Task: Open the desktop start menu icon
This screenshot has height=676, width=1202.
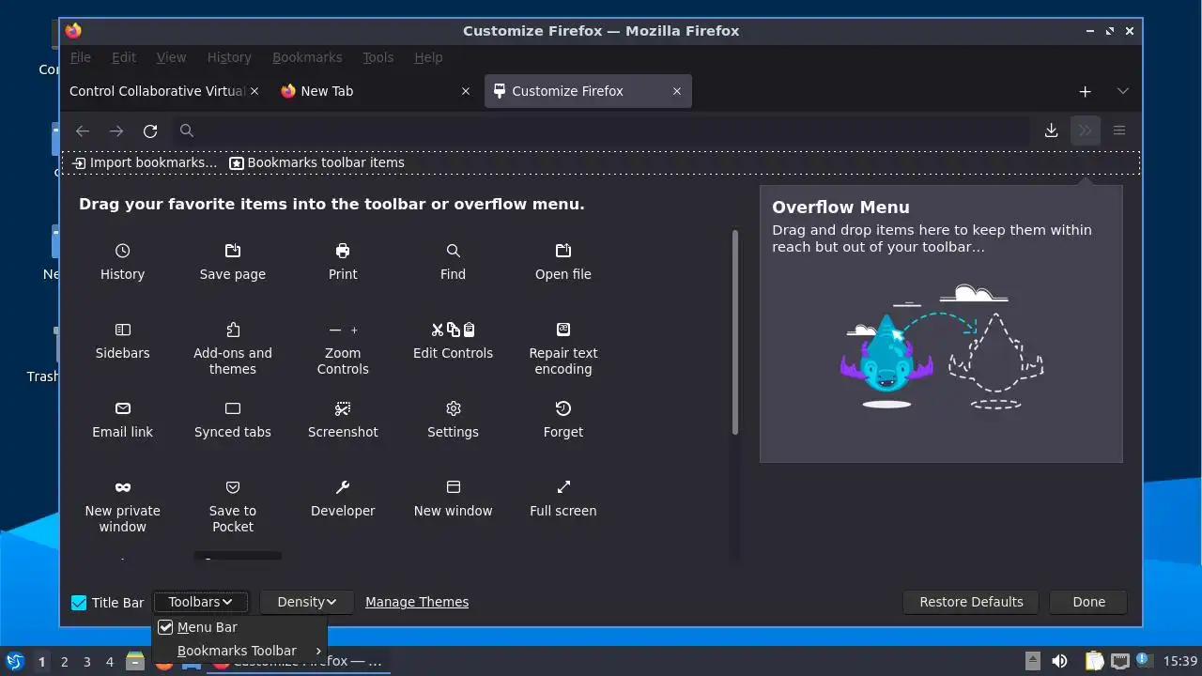Action: 14,661
